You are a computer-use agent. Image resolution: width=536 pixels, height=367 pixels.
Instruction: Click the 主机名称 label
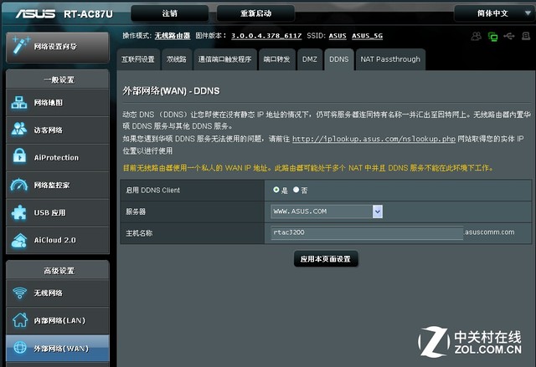point(139,233)
